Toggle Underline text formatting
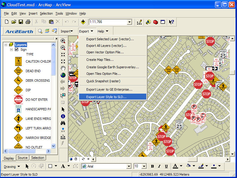Screen dimensions: 237x178 [166, 166]
